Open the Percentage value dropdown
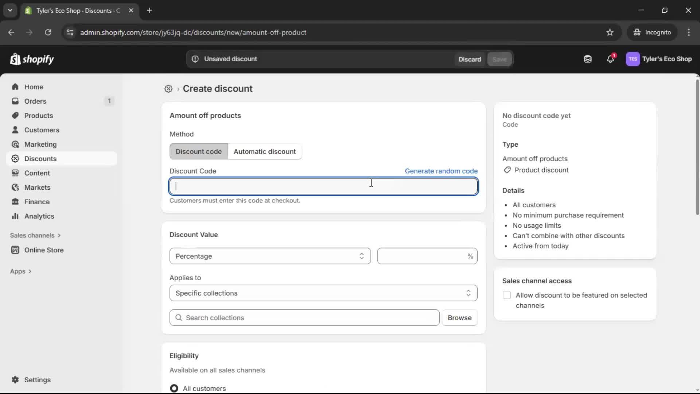The width and height of the screenshot is (700, 394). coord(270,256)
